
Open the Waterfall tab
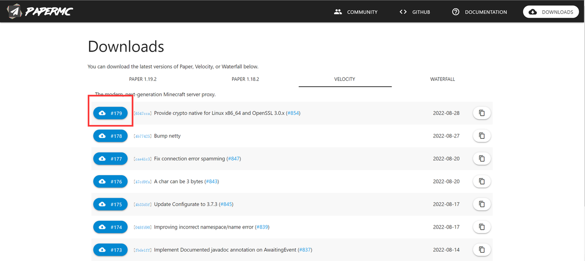tap(442, 79)
